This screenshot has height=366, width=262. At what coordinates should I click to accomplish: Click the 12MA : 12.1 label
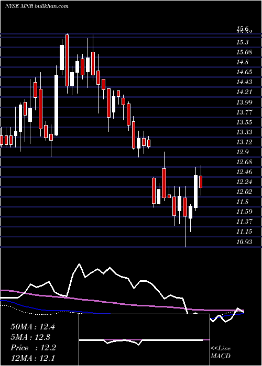32,358
